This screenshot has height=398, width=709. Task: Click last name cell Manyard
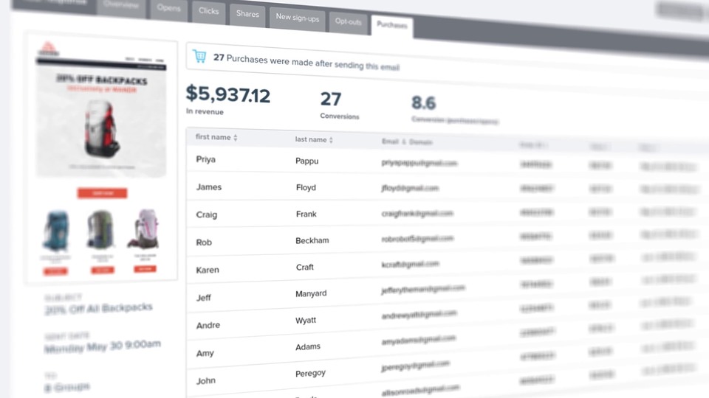(311, 294)
